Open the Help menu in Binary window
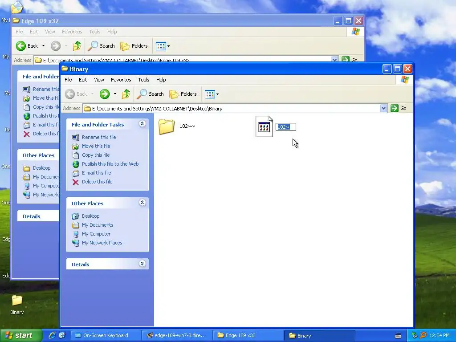 pyautogui.click(x=161, y=80)
